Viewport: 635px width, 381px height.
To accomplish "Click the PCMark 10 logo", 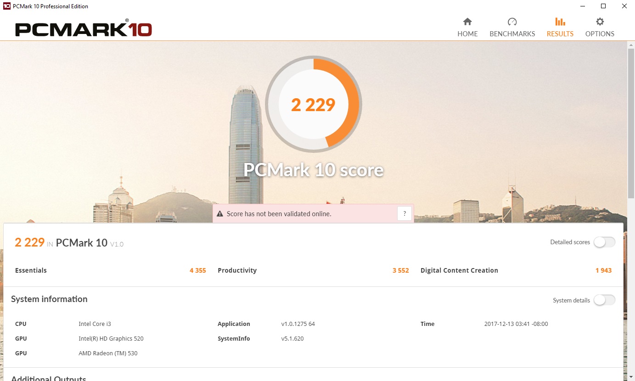I will point(84,28).
